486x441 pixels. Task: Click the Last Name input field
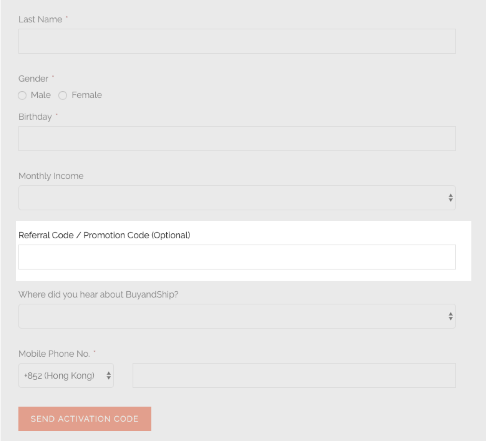(237, 41)
